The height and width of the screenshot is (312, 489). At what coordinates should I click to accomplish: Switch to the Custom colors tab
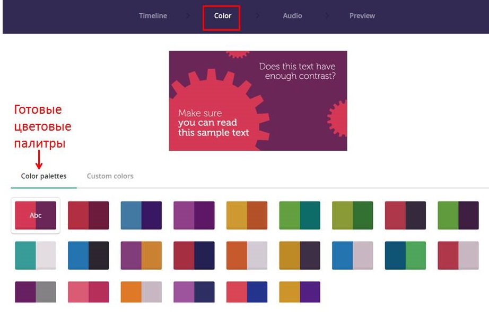coord(110,176)
